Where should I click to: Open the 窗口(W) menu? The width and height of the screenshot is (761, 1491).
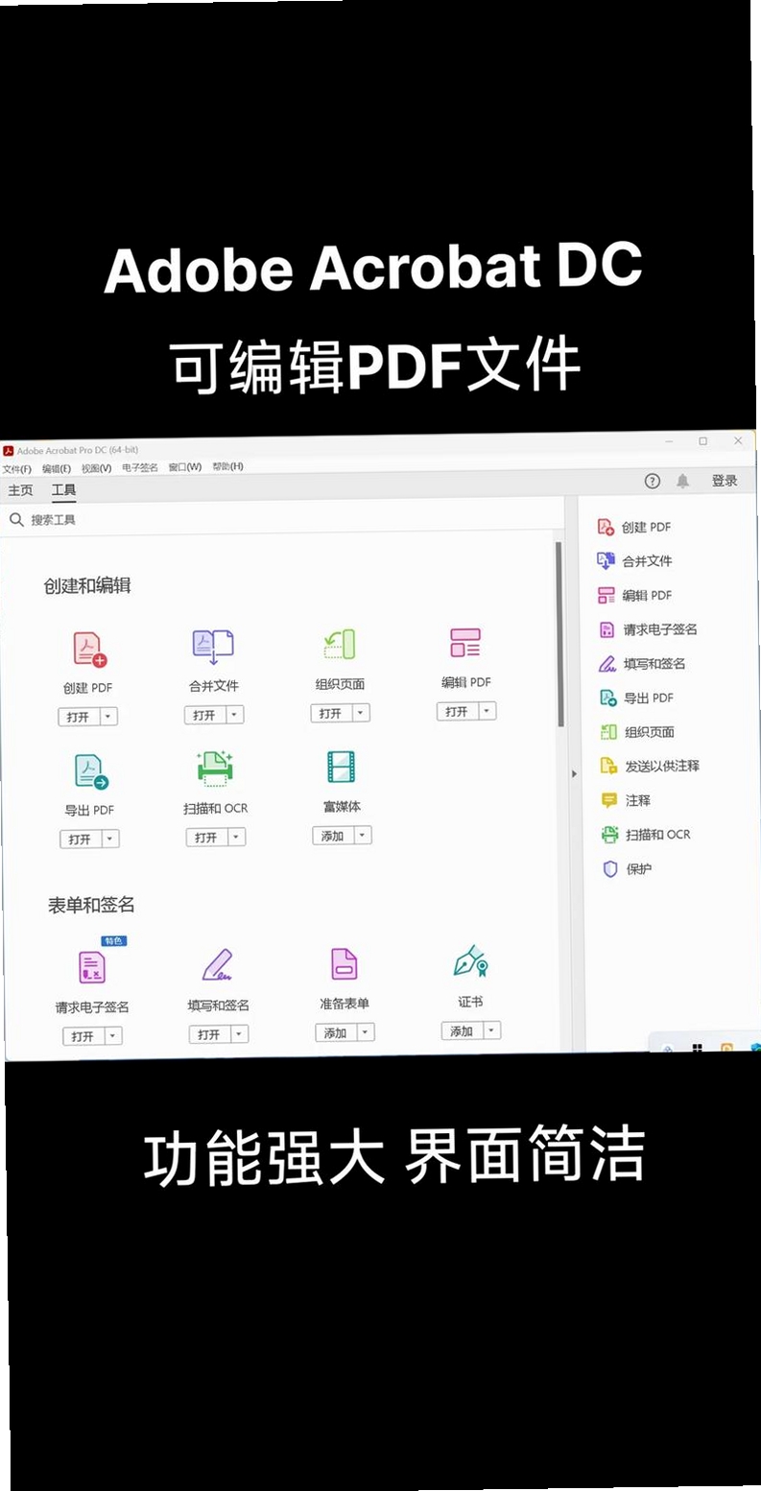point(185,467)
